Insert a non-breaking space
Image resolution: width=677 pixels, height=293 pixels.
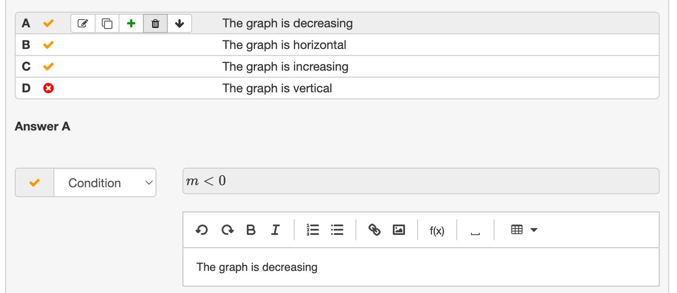tap(475, 231)
